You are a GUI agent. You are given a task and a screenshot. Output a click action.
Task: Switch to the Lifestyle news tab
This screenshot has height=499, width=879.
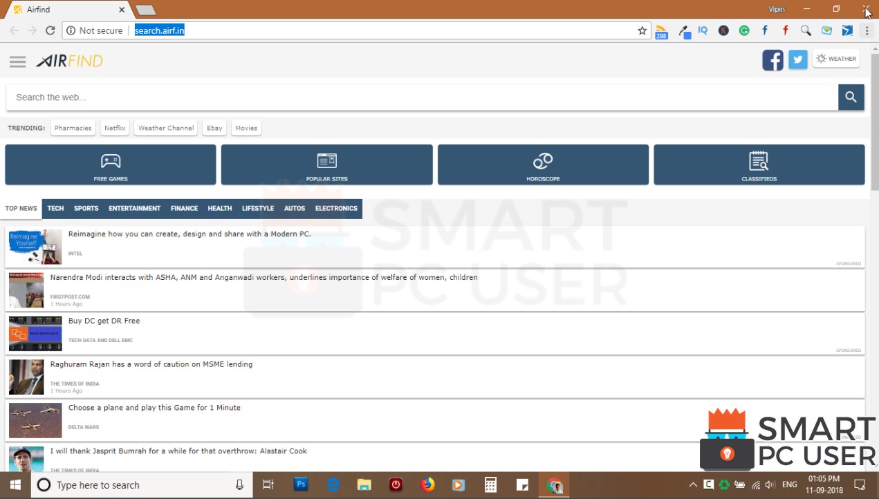tap(258, 209)
